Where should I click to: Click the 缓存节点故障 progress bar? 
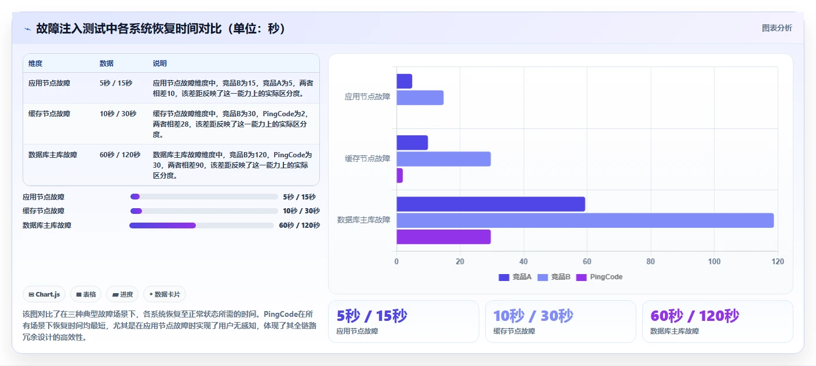coord(204,211)
